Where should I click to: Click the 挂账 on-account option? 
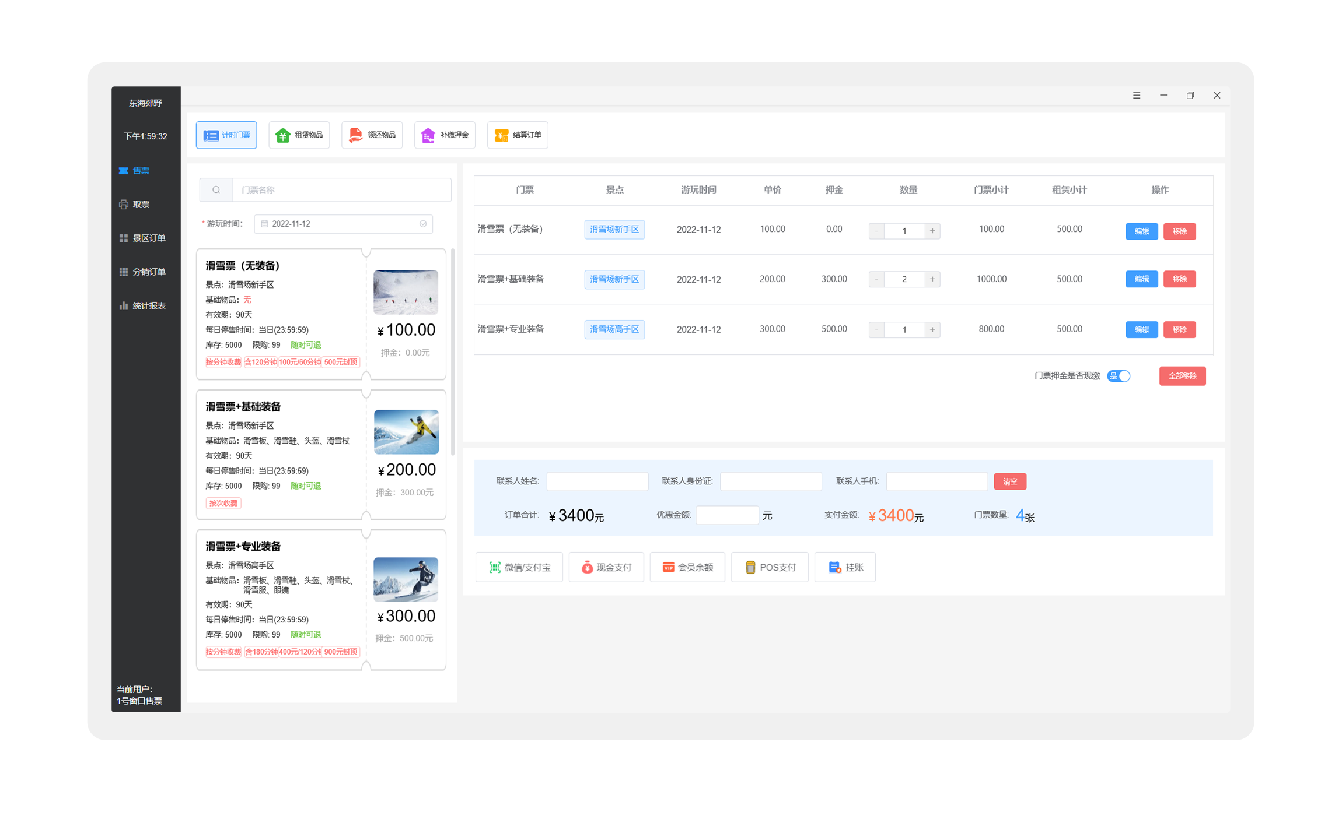tap(845, 567)
